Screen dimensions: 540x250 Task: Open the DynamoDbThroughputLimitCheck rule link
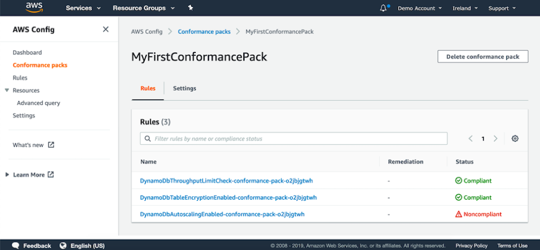226,181
